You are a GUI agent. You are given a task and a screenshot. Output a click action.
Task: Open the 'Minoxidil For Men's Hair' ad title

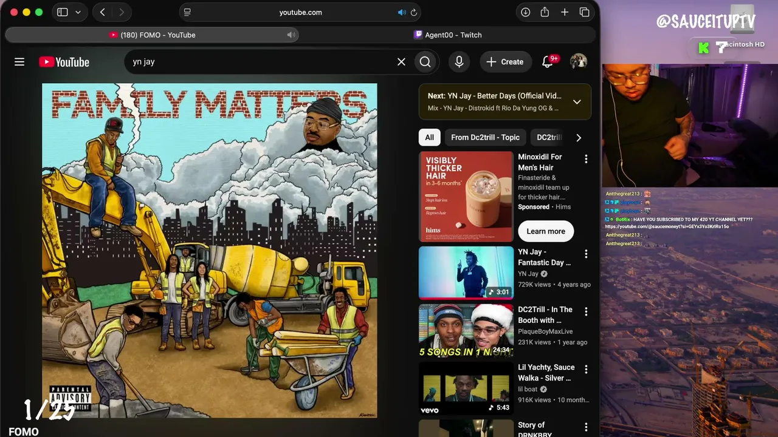tap(540, 162)
